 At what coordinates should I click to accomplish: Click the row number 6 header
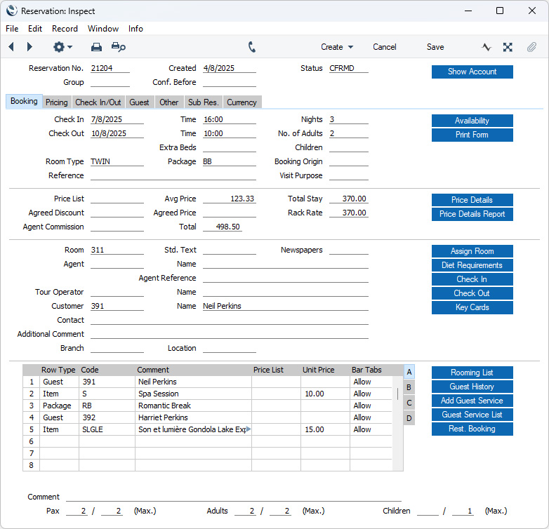click(31, 441)
